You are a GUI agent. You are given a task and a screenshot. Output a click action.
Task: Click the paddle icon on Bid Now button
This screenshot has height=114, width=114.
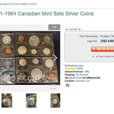click(94, 49)
